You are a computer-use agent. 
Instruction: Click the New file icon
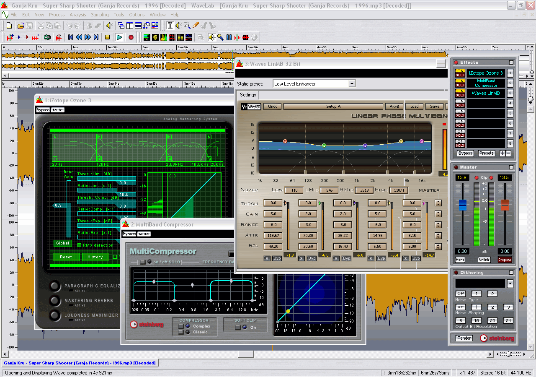pyautogui.click(x=9, y=26)
